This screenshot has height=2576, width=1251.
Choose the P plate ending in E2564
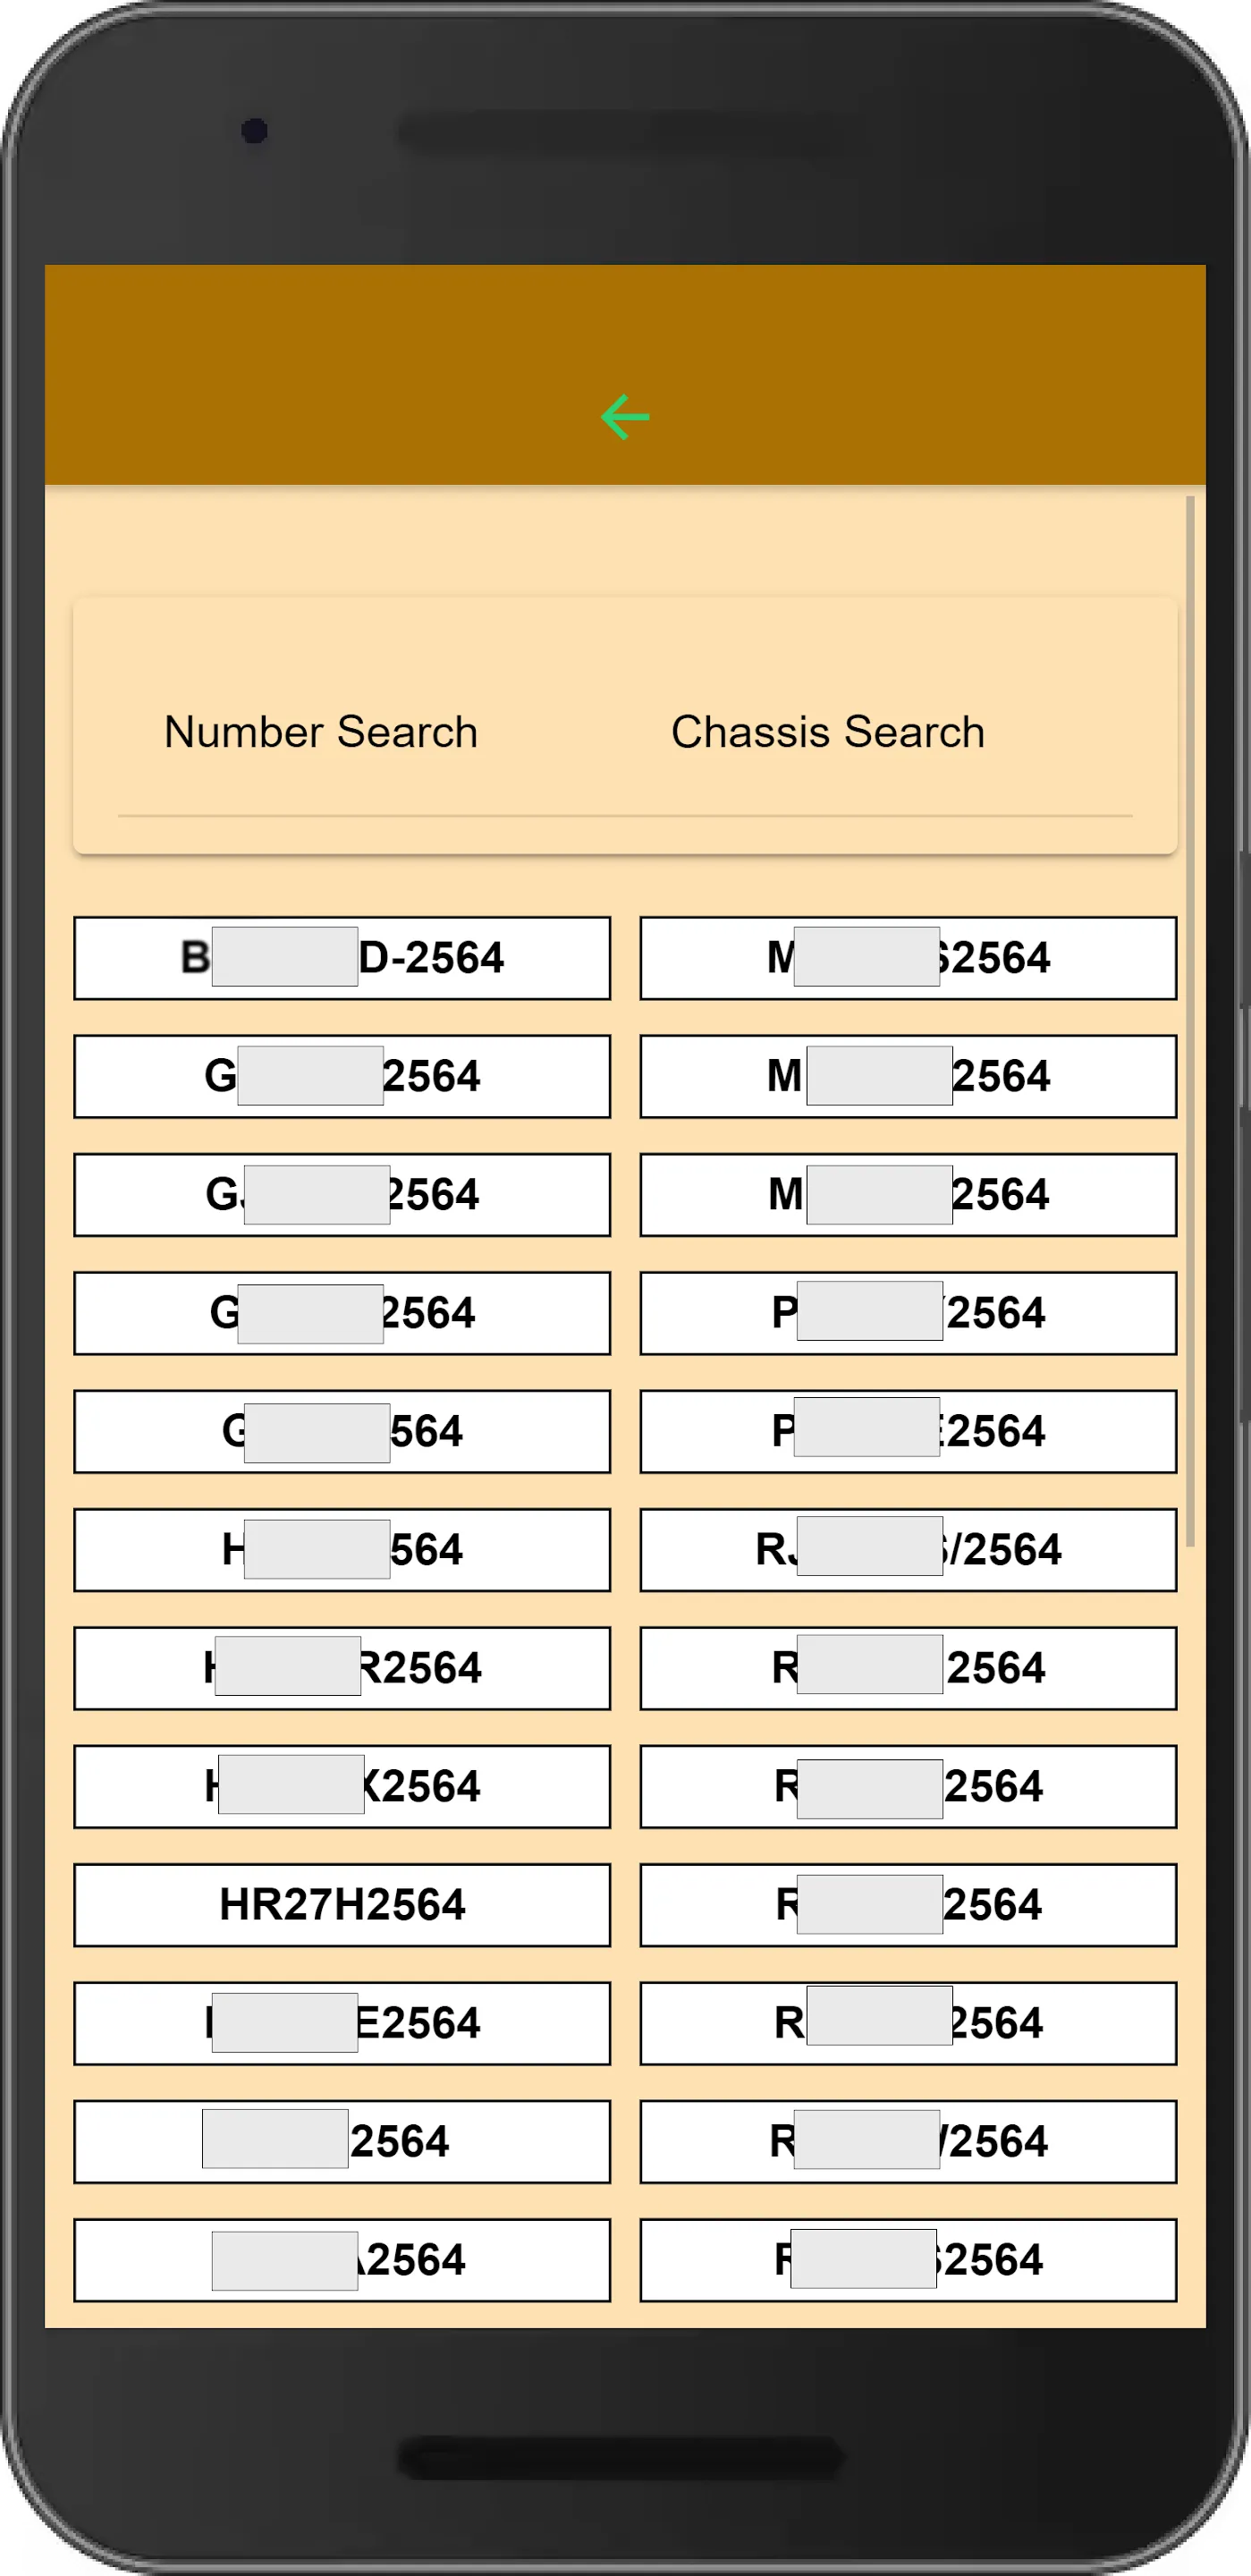908,1431
